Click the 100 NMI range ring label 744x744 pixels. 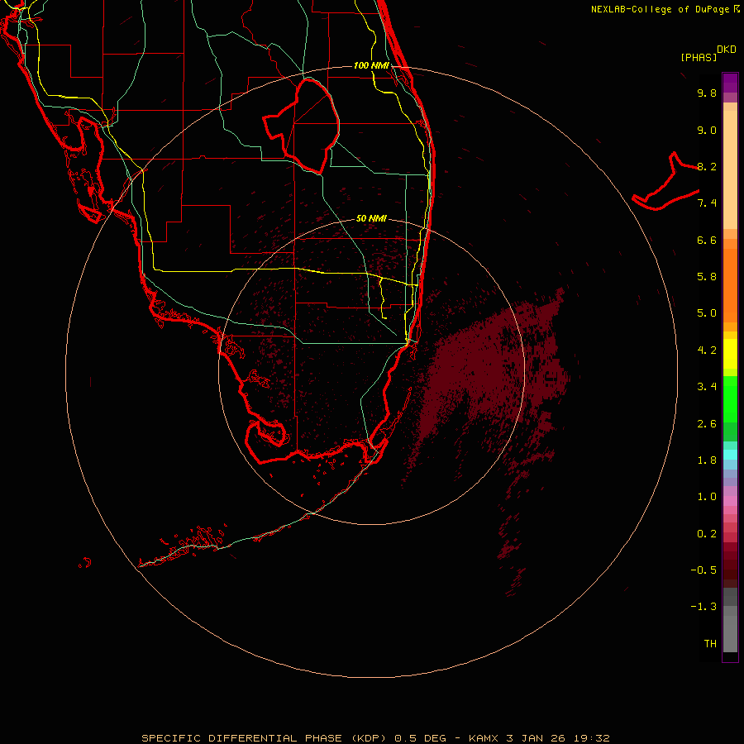[x=371, y=65]
